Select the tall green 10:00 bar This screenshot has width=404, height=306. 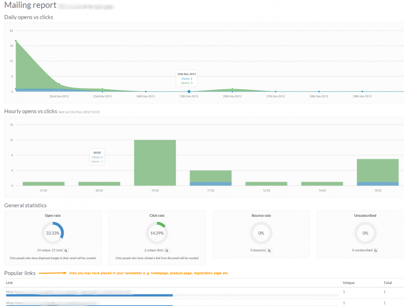[155, 161]
